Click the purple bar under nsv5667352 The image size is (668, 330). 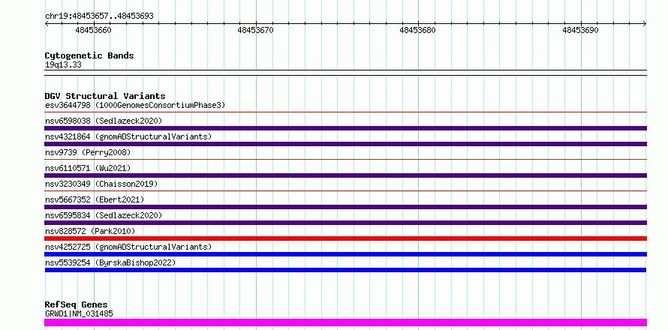coord(345,207)
